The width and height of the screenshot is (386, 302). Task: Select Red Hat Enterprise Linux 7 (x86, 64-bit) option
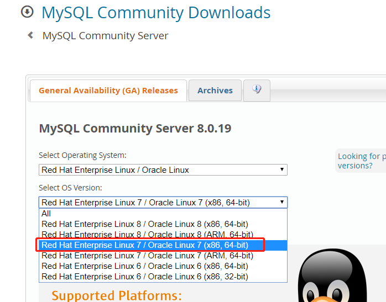pos(163,245)
